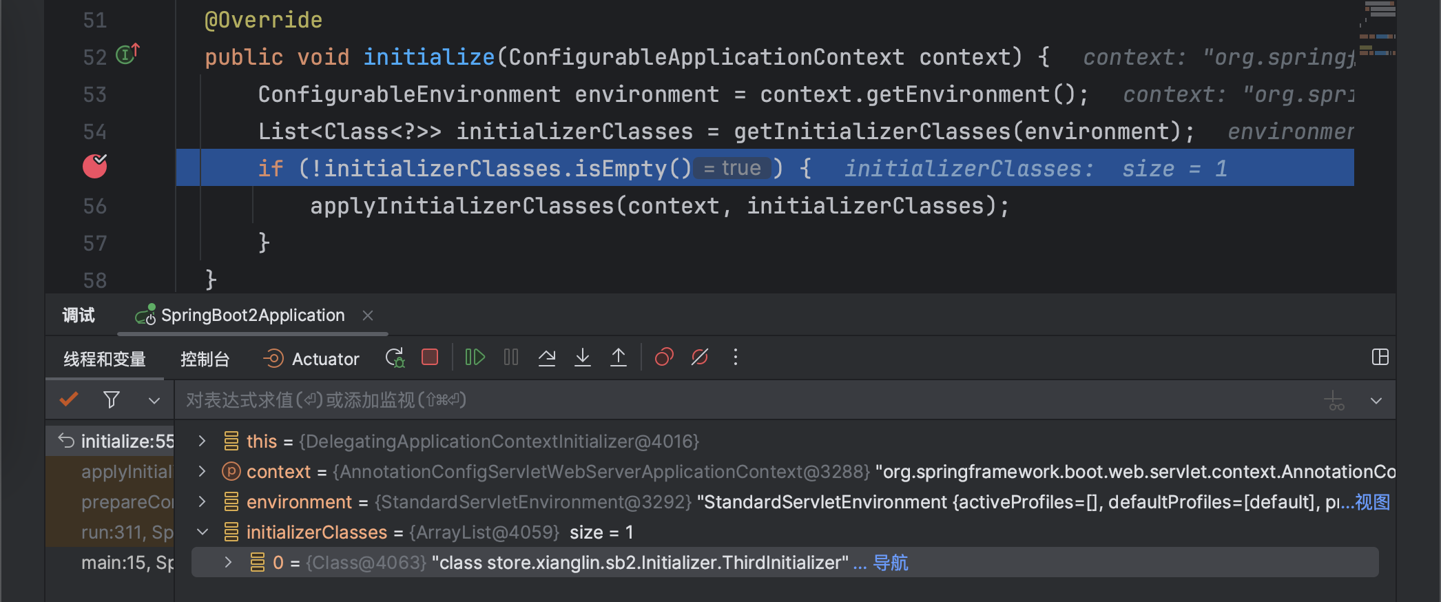Collapse the initializerClasses variable node
Image resolution: width=1441 pixels, height=602 pixels.
tap(202, 532)
